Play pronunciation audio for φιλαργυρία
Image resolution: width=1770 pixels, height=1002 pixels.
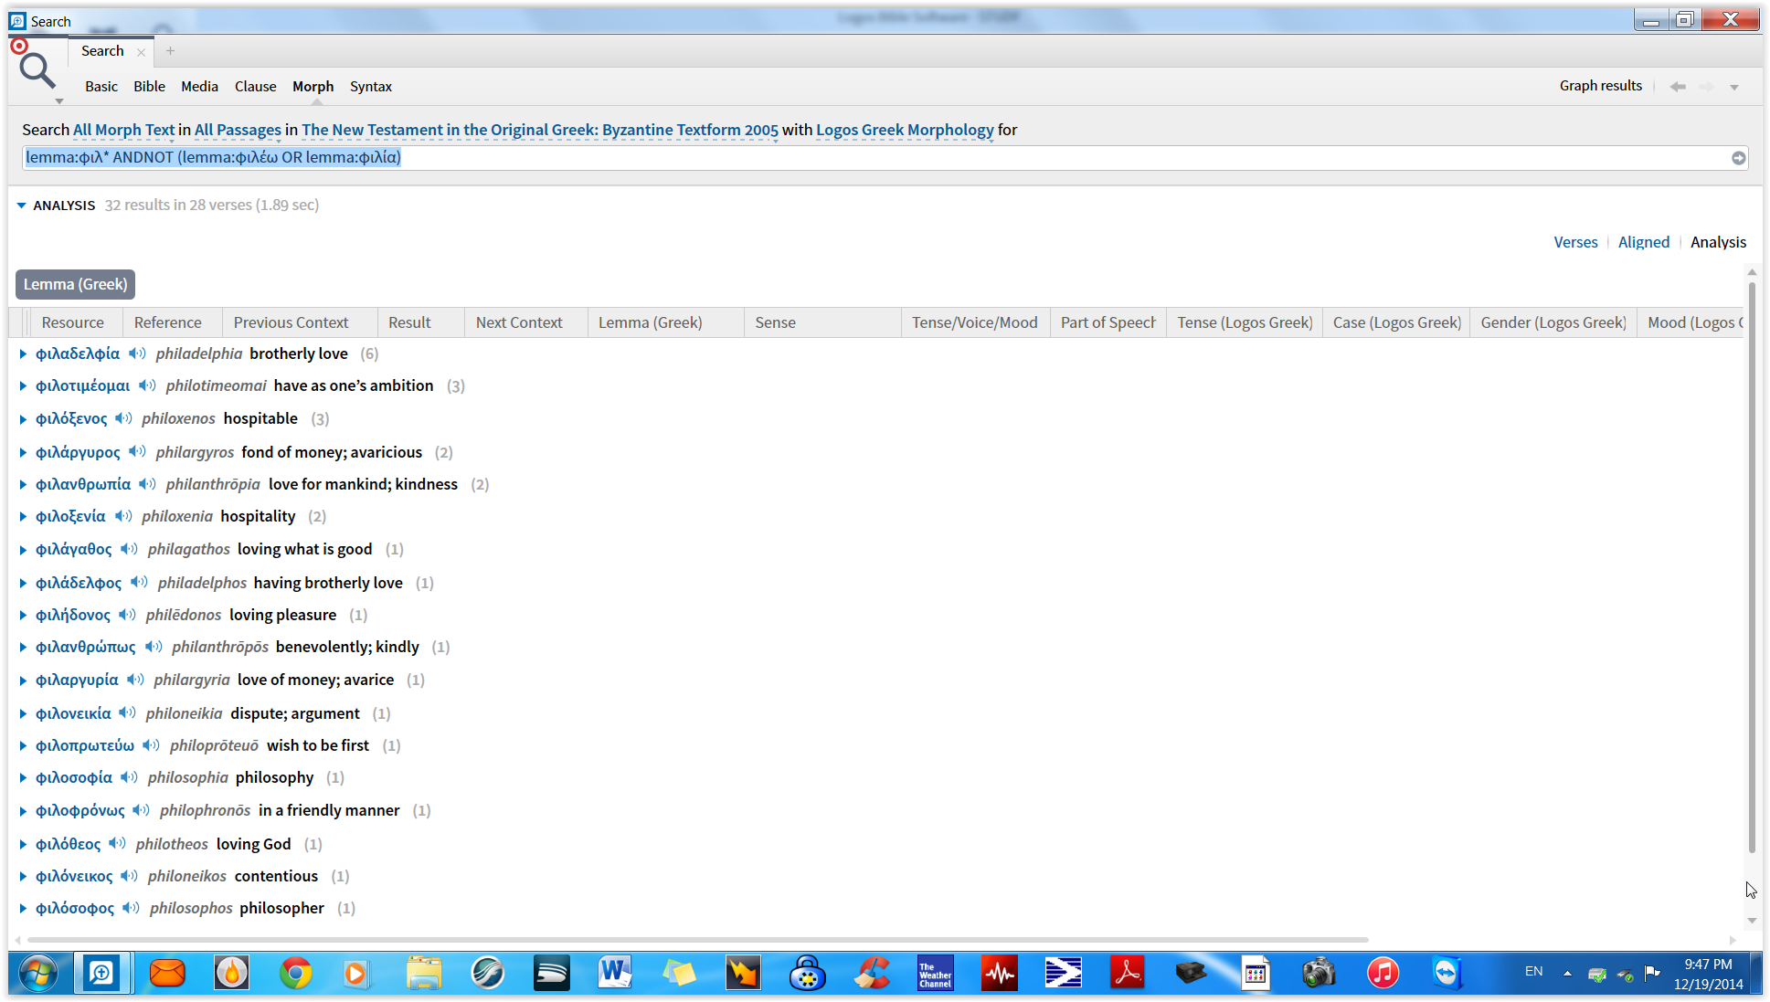pyautogui.click(x=135, y=680)
